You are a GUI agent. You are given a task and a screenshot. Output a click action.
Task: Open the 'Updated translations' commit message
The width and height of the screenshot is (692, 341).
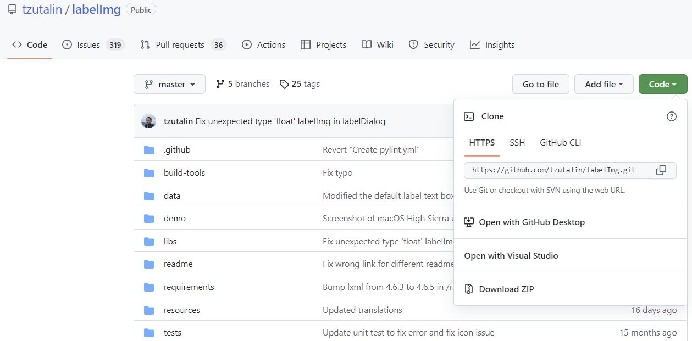pos(362,310)
